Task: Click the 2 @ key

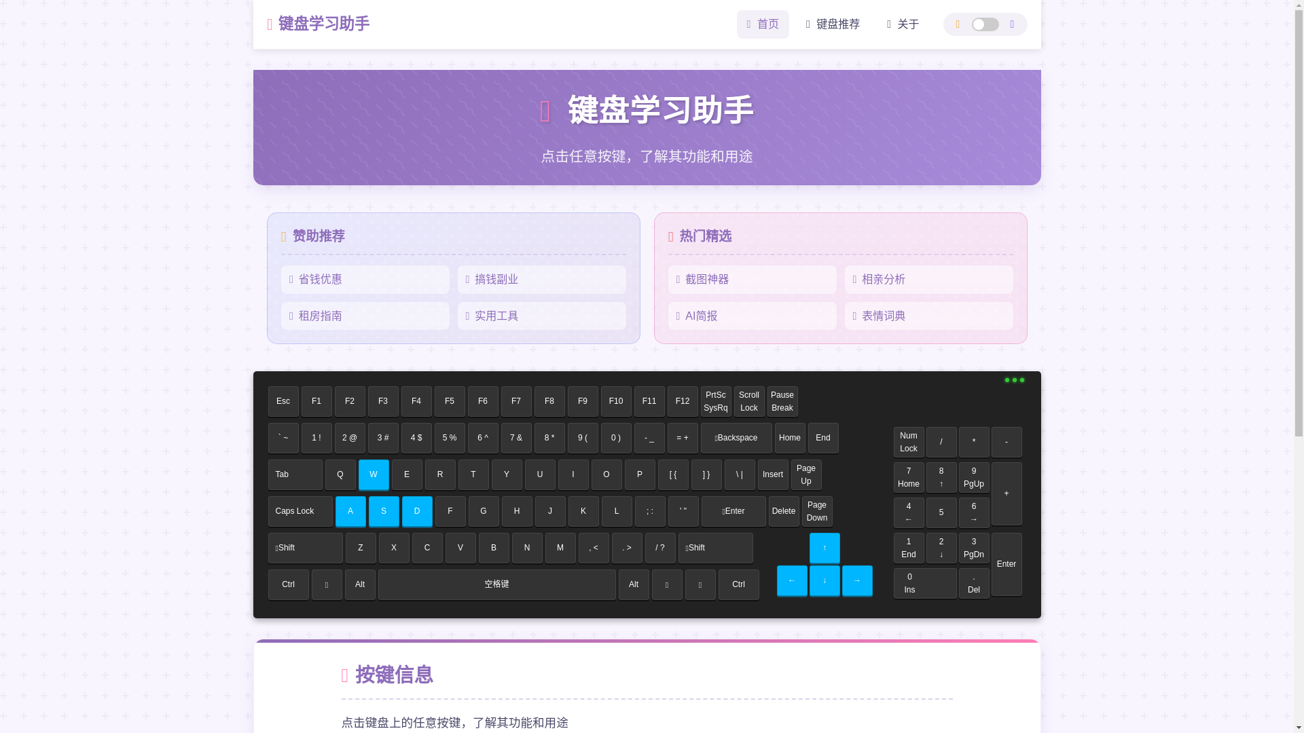Action: tap(350, 438)
